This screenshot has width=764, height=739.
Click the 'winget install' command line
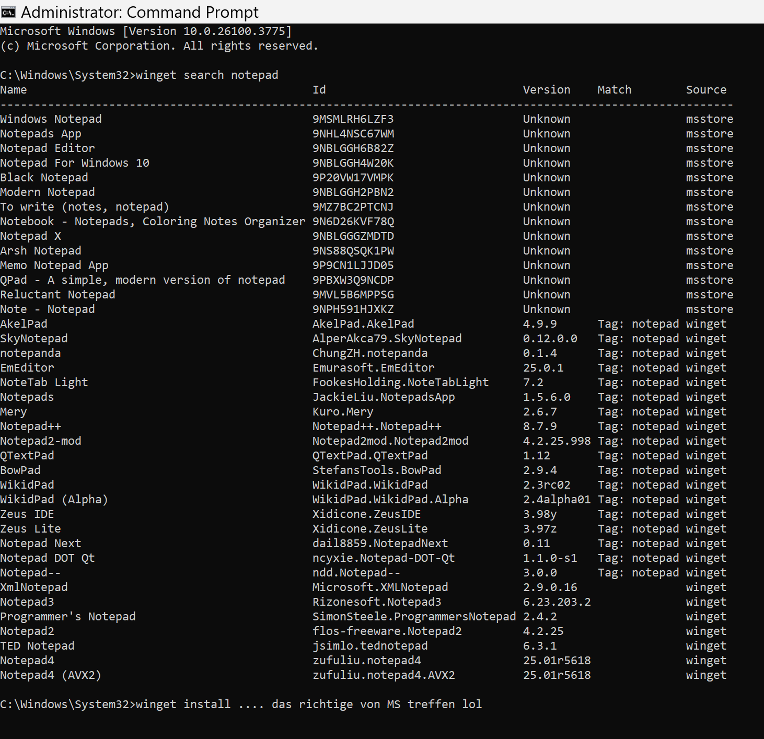(x=241, y=705)
